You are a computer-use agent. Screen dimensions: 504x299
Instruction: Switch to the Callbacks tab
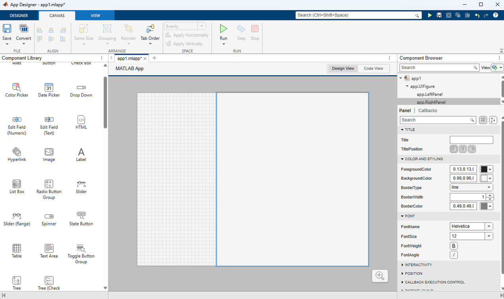(x=428, y=111)
